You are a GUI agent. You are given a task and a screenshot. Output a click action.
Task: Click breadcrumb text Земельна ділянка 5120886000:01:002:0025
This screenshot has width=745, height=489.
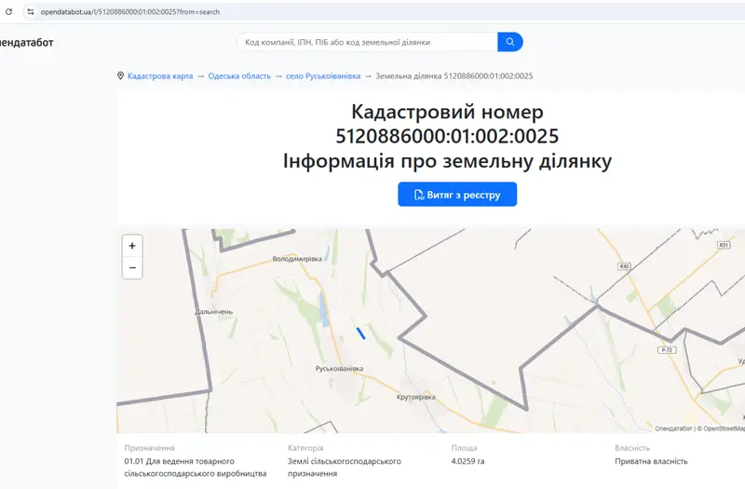point(454,76)
